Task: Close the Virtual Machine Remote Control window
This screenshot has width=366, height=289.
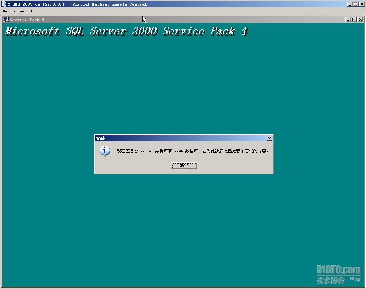Action: click(362, 4)
